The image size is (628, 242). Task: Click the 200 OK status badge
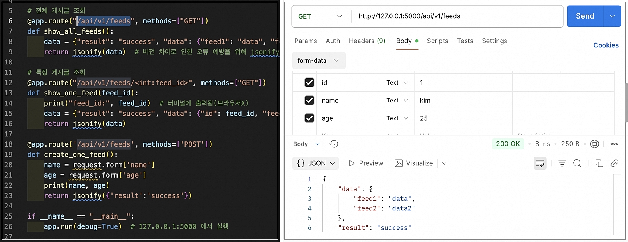pyautogui.click(x=508, y=144)
